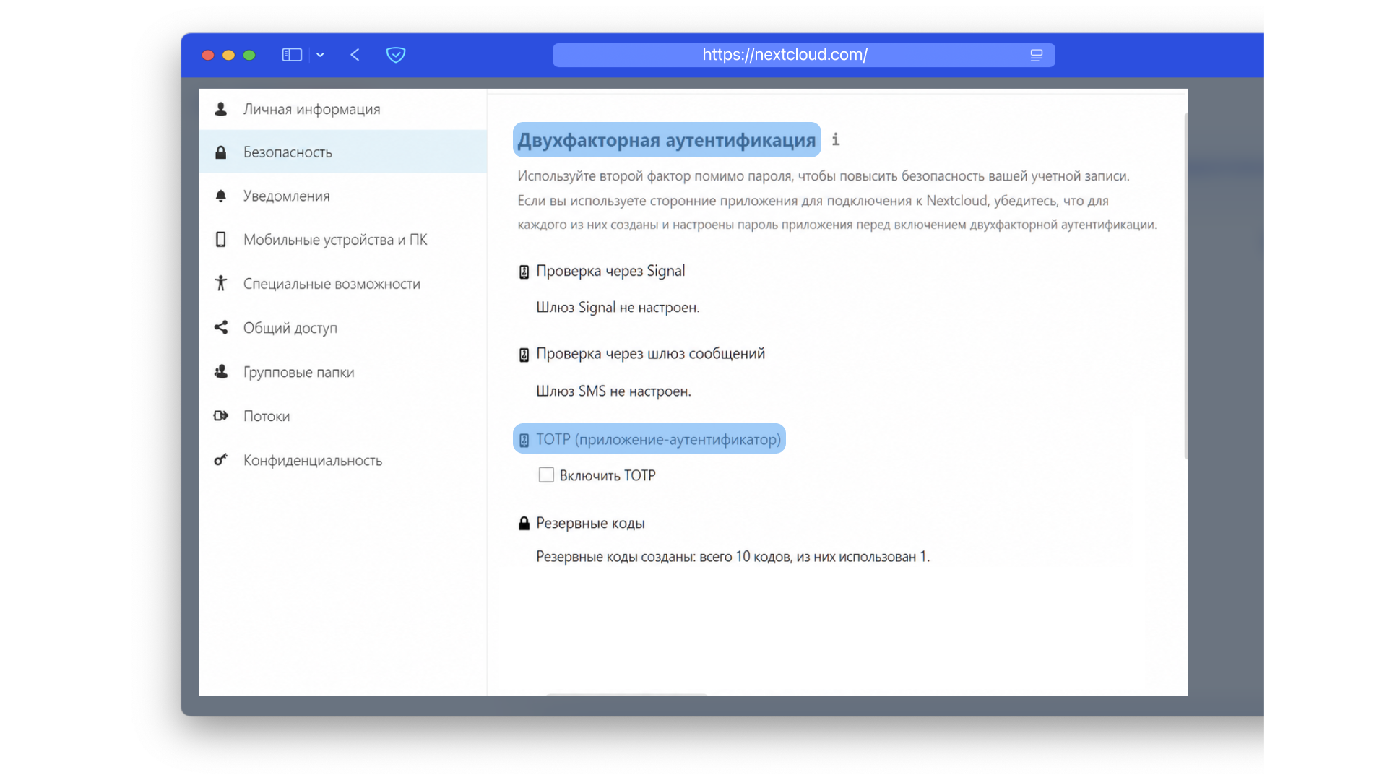Click the lock icon before Резервные коды
The width and height of the screenshot is (1387, 780).
524,523
